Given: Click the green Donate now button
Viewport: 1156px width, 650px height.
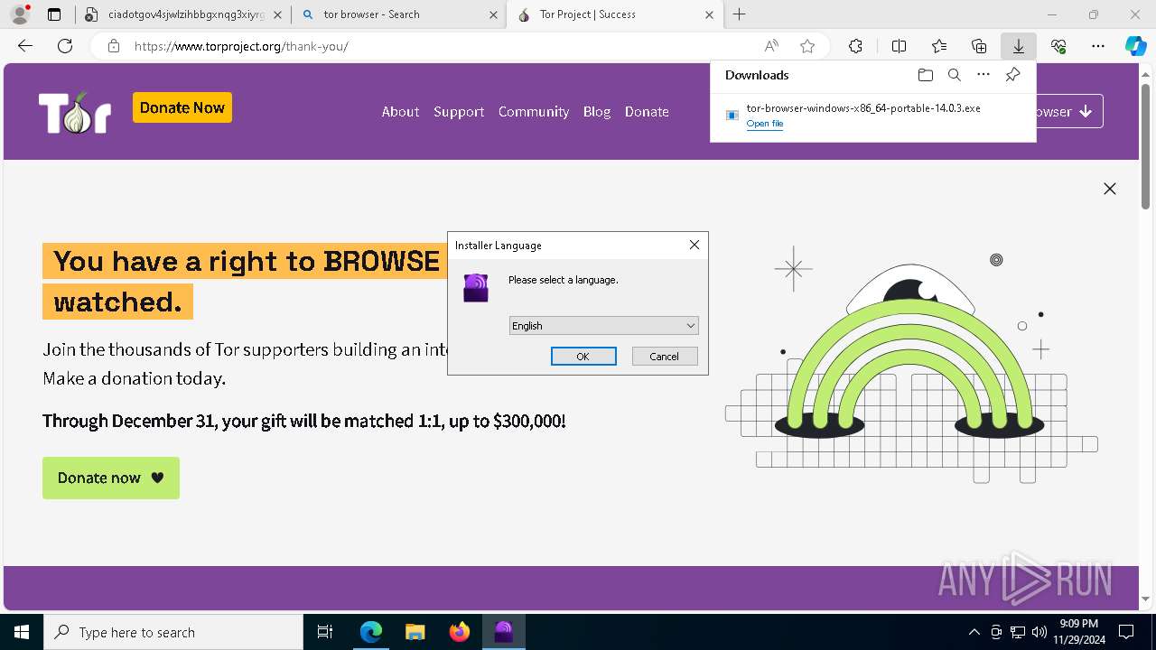Looking at the screenshot, I should click(111, 478).
